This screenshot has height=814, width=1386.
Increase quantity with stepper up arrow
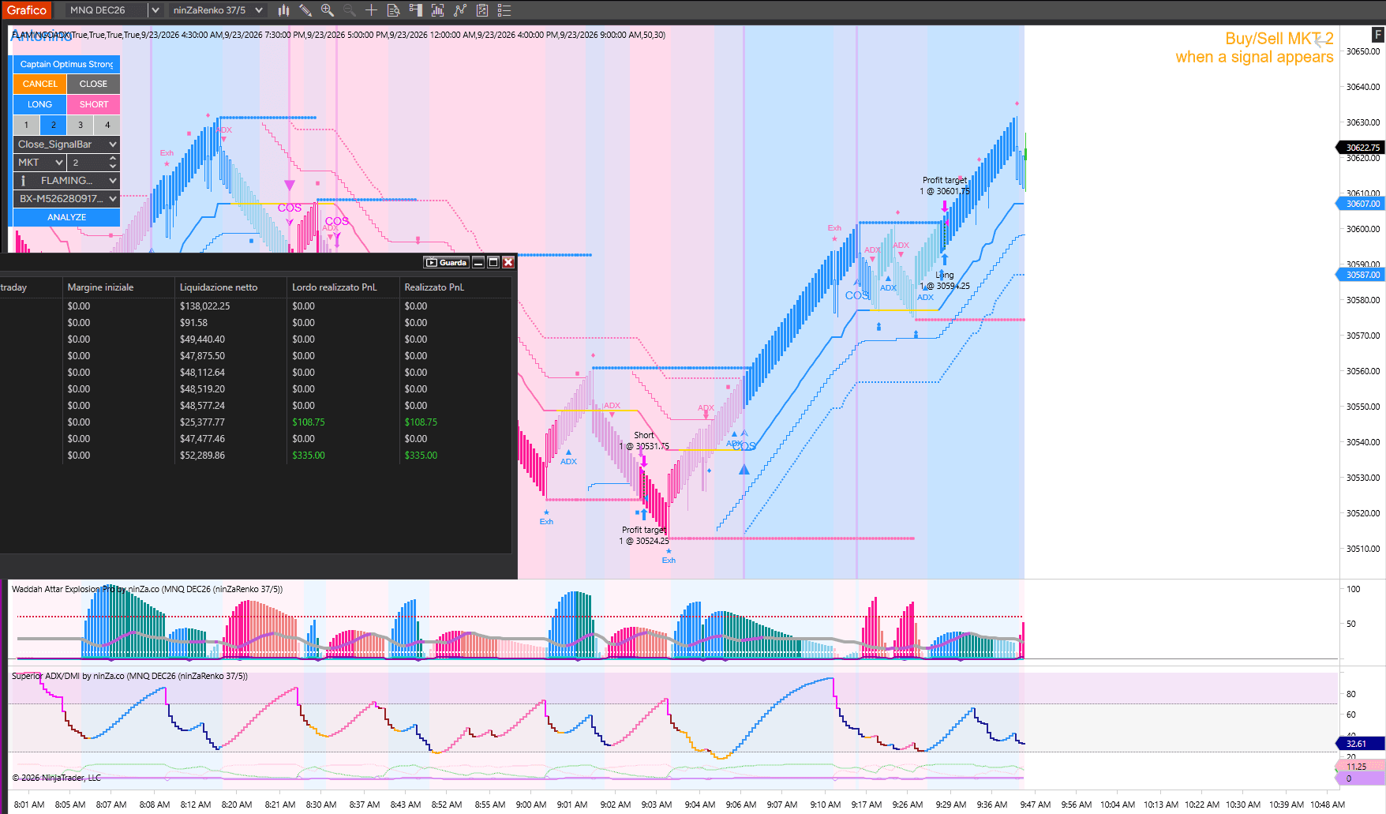[x=113, y=159]
